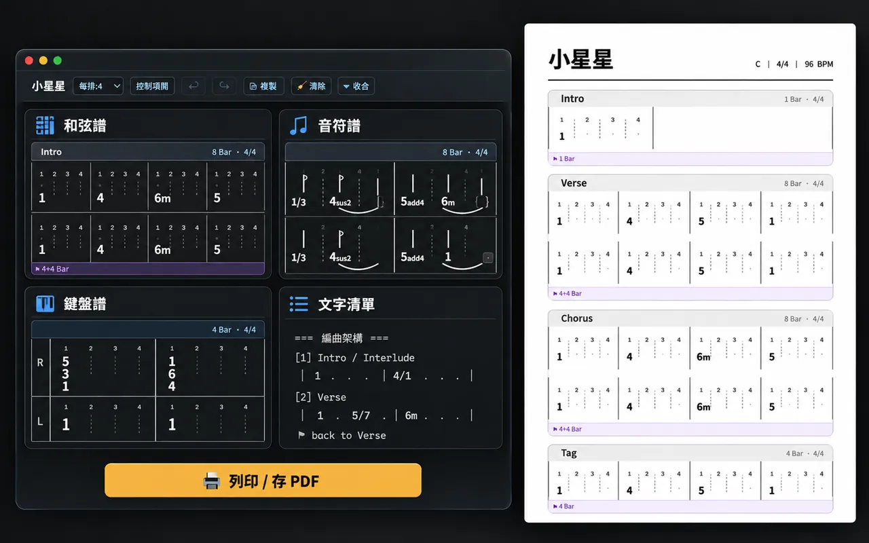The width and height of the screenshot is (869, 543).
Task: Select the first-row 4sus2 chord in 音符譜
Action: click(x=340, y=202)
